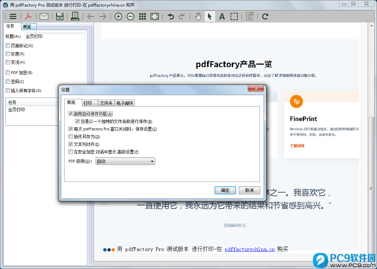
Task: Show page thumbnails grid view
Action: click(x=143, y=16)
